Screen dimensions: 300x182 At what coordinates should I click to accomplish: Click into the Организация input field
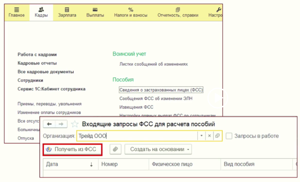pos(138,136)
